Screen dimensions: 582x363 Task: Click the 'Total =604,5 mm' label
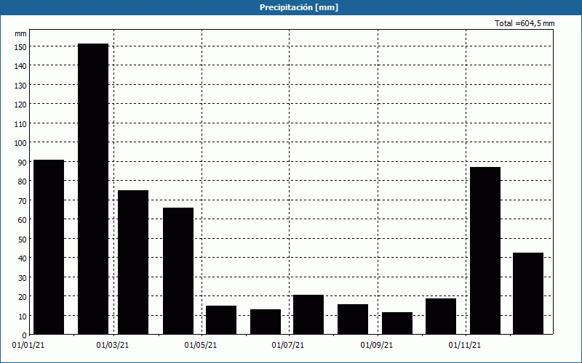coord(525,23)
